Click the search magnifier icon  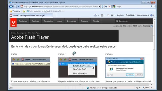click(x=151, y=6)
